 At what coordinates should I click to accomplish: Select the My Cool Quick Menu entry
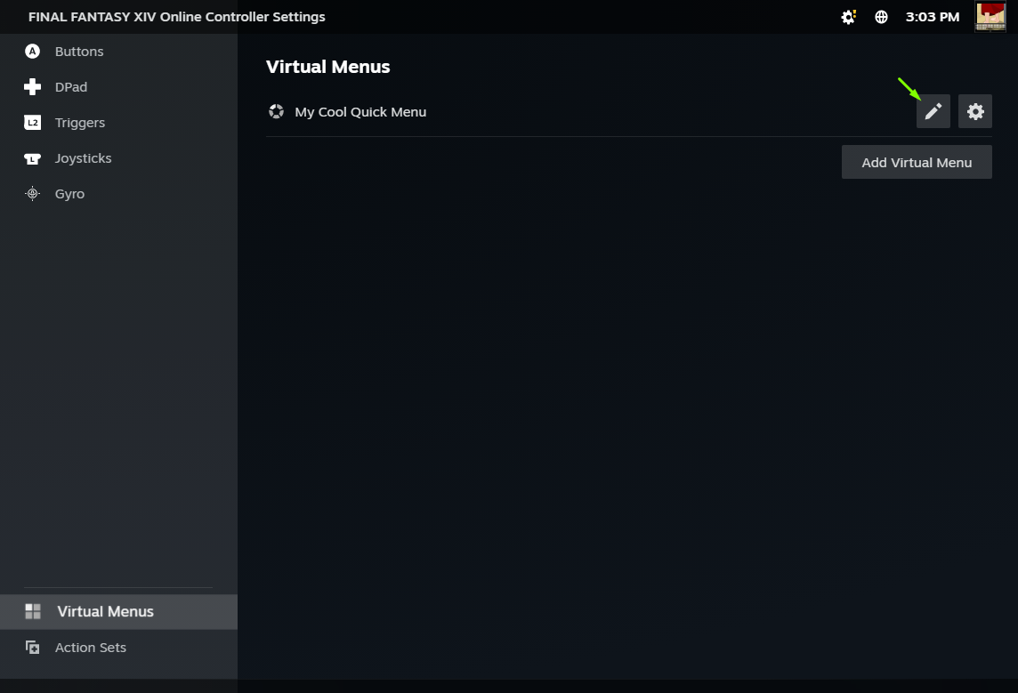click(360, 112)
